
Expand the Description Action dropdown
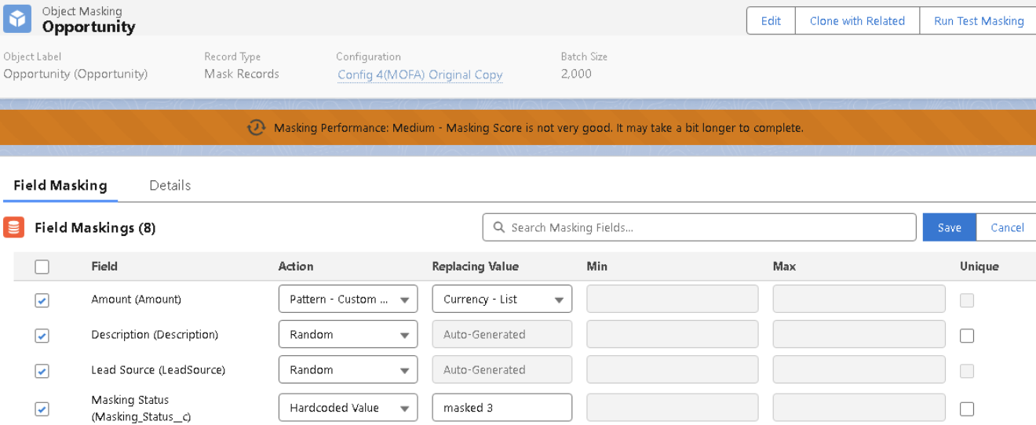click(347, 335)
